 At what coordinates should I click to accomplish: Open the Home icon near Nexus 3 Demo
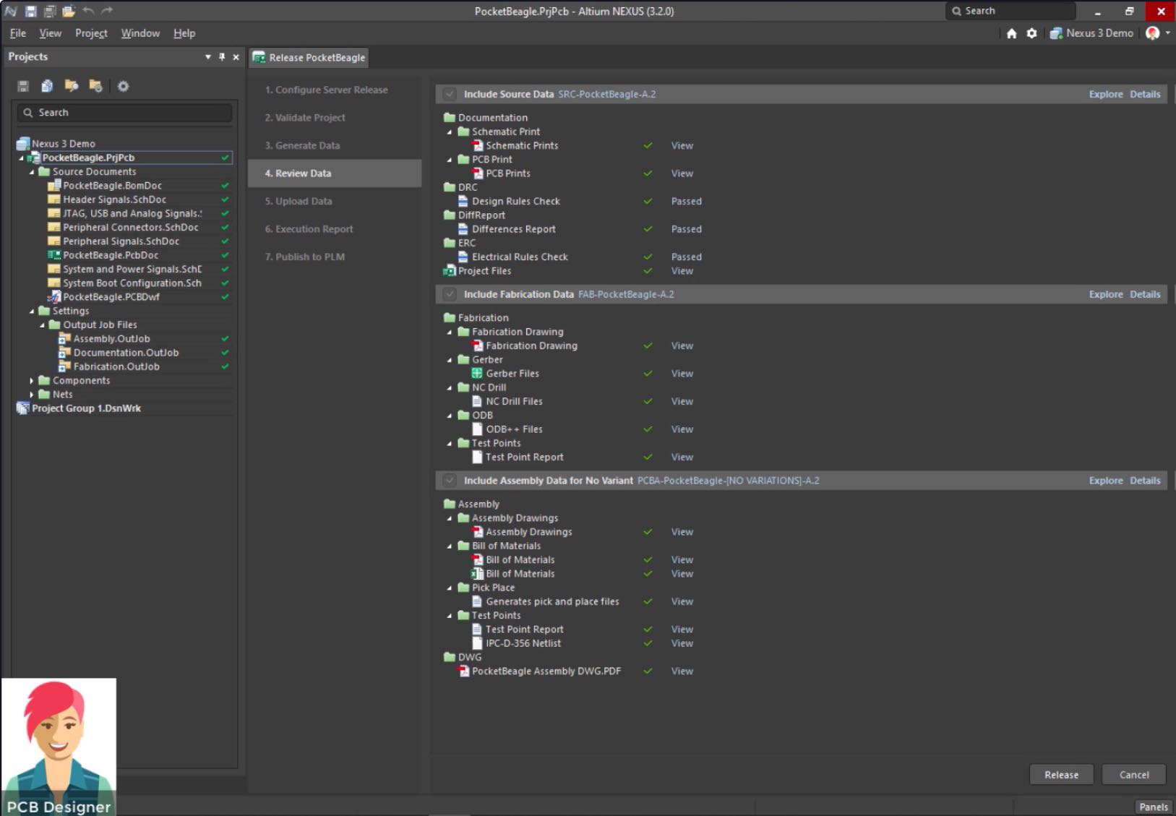coord(1011,33)
